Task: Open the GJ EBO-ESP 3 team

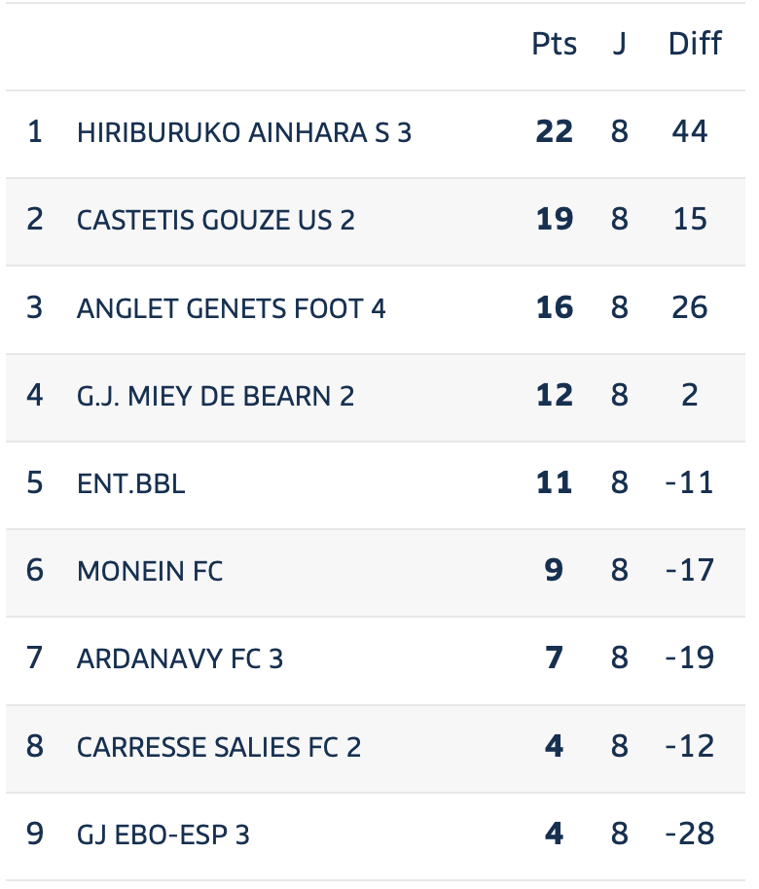Action: point(163,835)
